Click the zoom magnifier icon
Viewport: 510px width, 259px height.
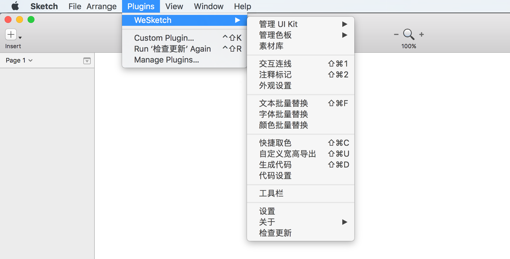coord(408,34)
